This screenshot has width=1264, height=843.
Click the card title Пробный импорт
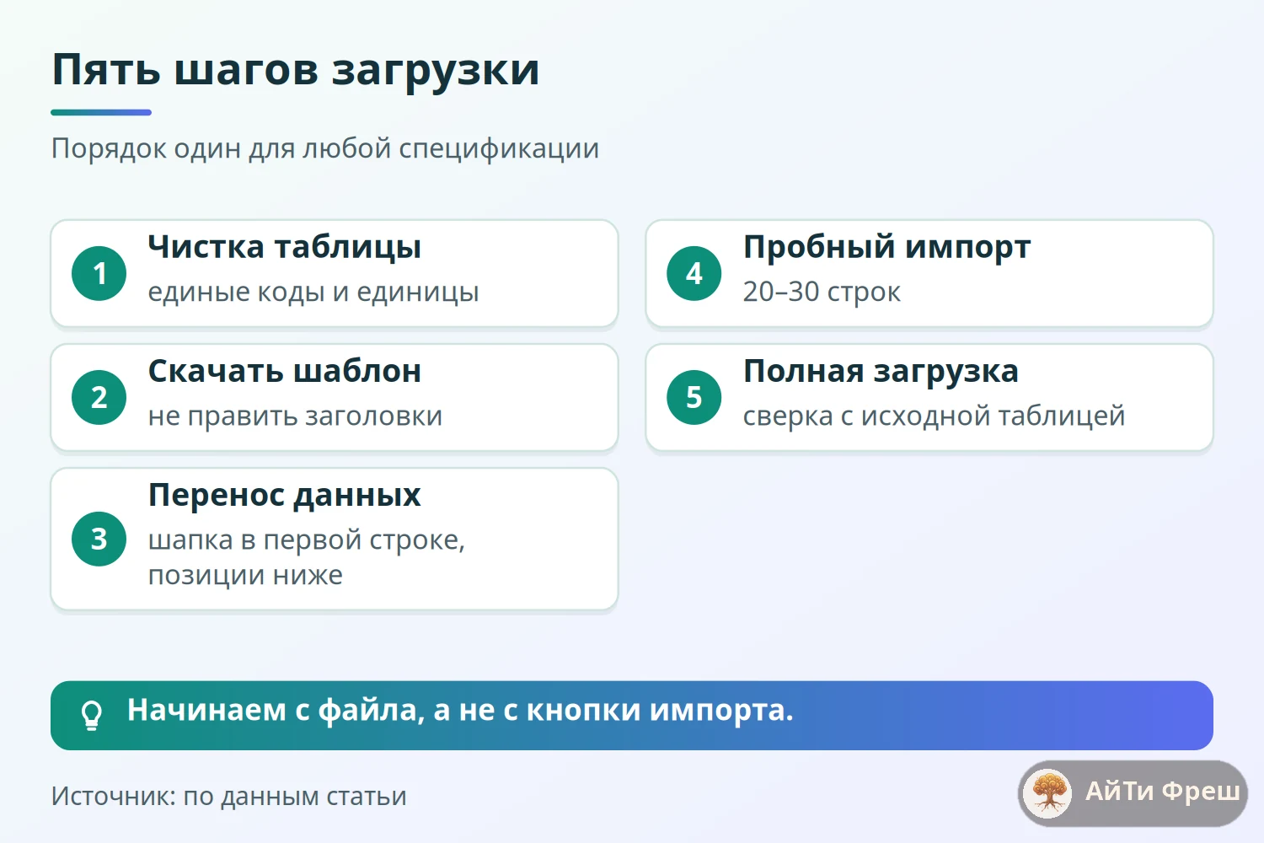point(886,246)
